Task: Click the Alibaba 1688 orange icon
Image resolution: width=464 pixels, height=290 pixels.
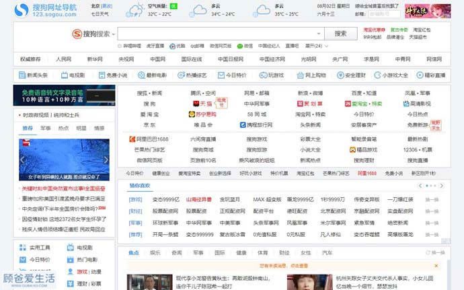Action: coord(132,139)
